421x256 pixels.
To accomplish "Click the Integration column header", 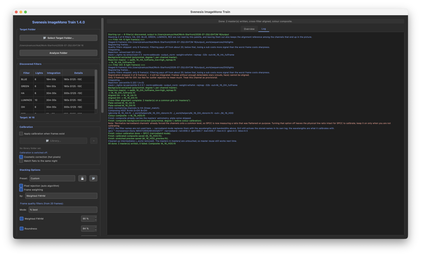I will [54, 73].
